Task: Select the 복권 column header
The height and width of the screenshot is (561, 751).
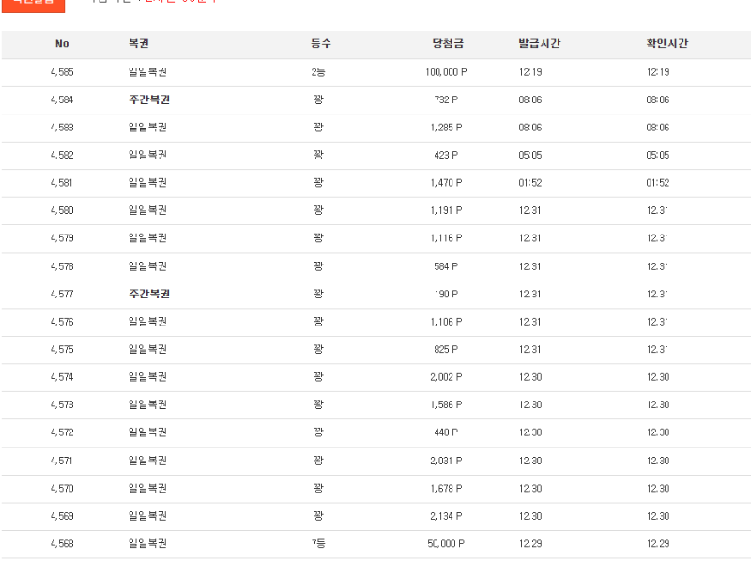Action: click(139, 44)
